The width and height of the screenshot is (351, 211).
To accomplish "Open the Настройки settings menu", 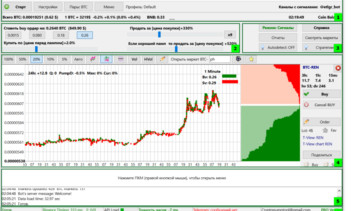I will [48, 7].
